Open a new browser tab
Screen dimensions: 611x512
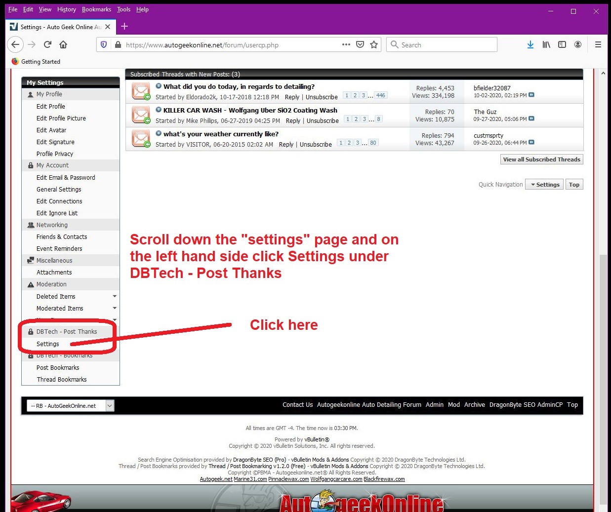(124, 26)
